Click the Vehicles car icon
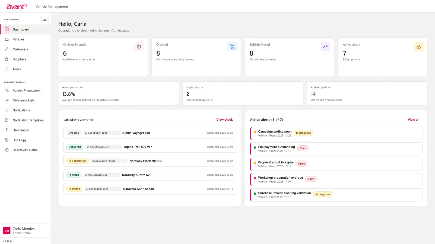The image size is (435, 244). (7, 39)
